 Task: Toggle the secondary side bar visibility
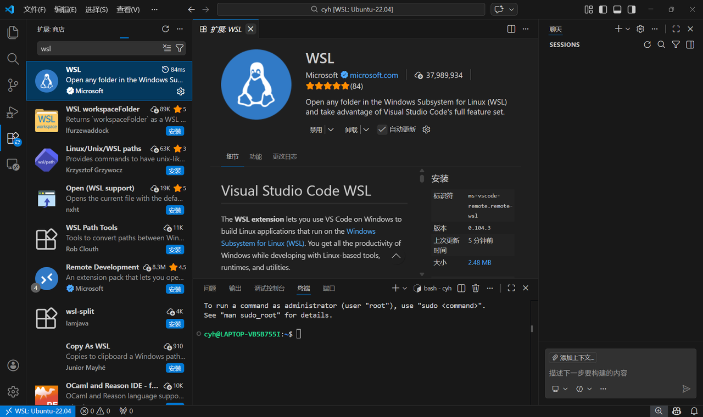pyautogui.click(x=632, y=9)
